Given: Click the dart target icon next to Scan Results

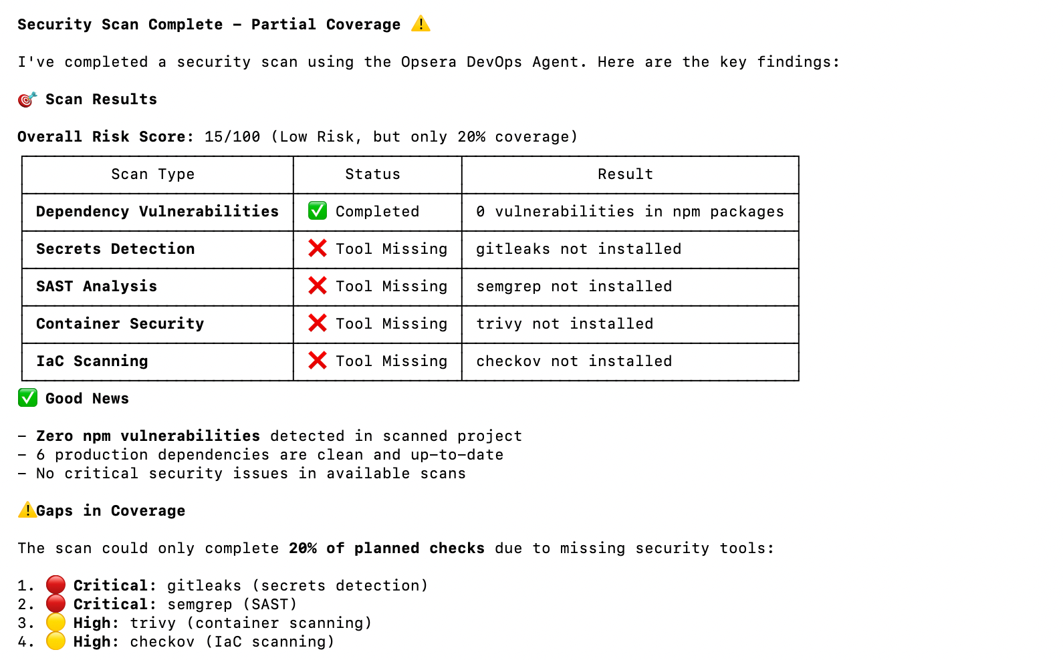Looking at the screenshot, I should [x=27, y=100].
